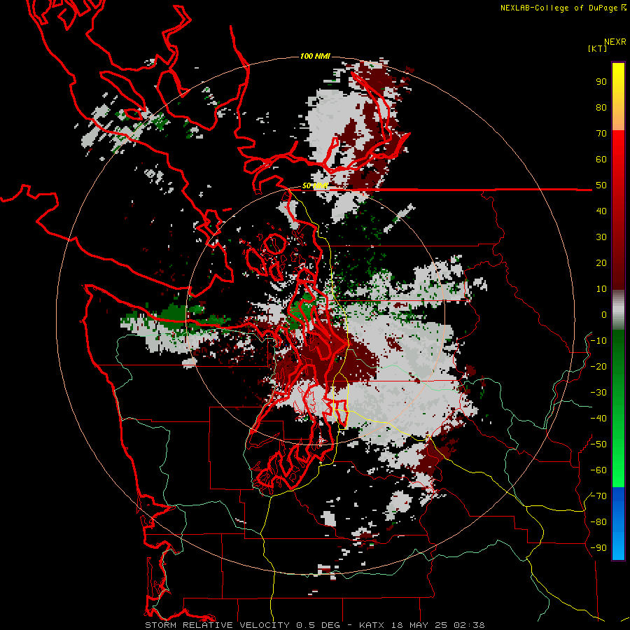Click the -10 value on velocity scale
This screenshot has width=630, height=630.
pyautogui.click(x=598, y=341)
